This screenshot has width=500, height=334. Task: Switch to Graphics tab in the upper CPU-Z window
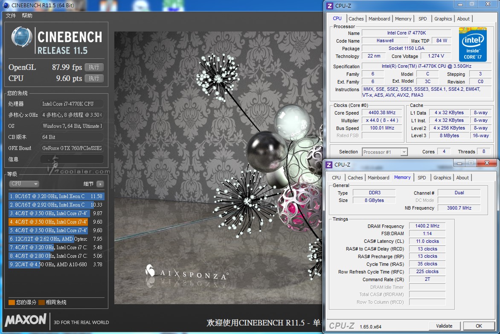coord(443,19)
